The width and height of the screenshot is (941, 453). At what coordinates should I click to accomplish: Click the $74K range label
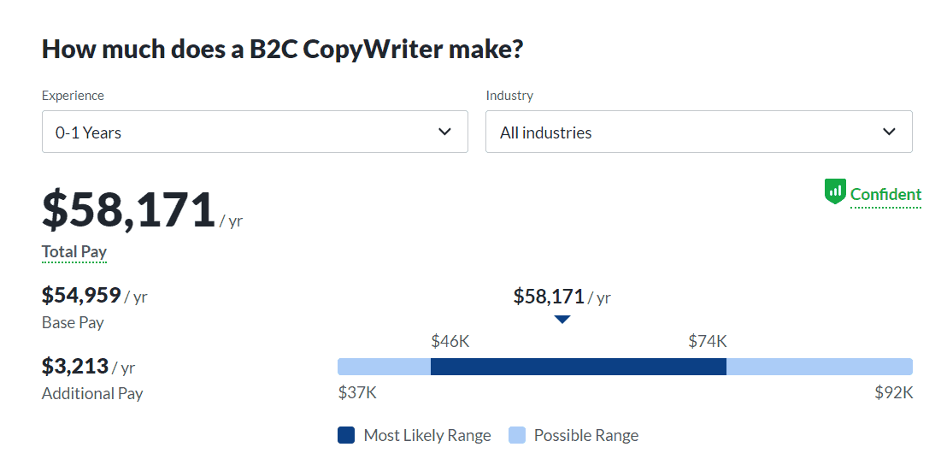[708, 342]
